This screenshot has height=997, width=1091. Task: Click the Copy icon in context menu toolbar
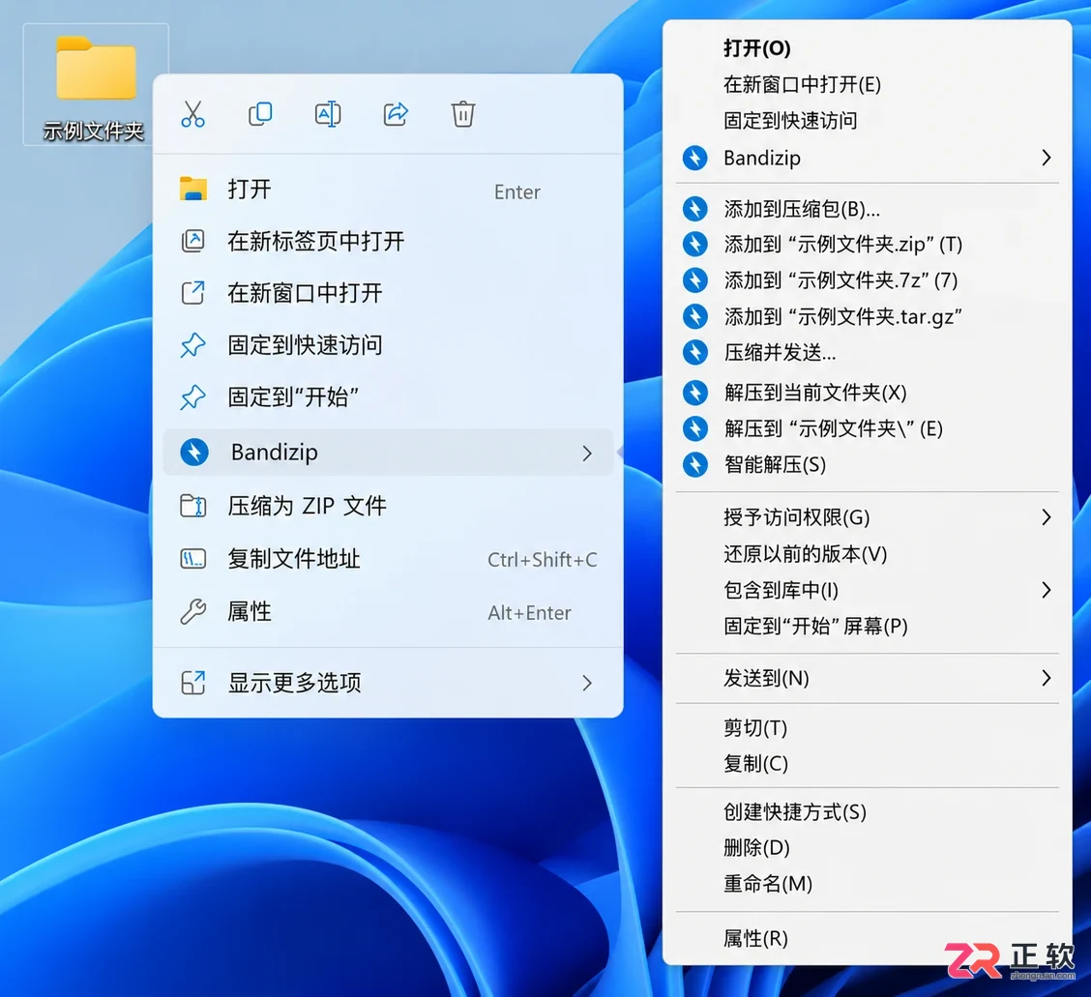260,114
